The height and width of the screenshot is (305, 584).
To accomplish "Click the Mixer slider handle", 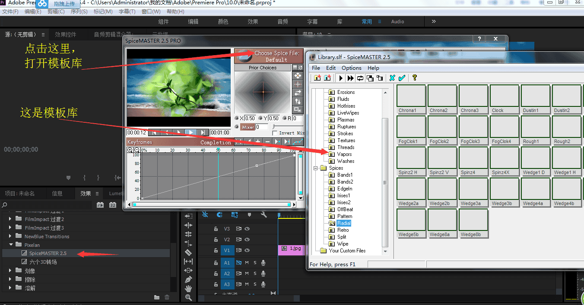I will tap(273, 127).
